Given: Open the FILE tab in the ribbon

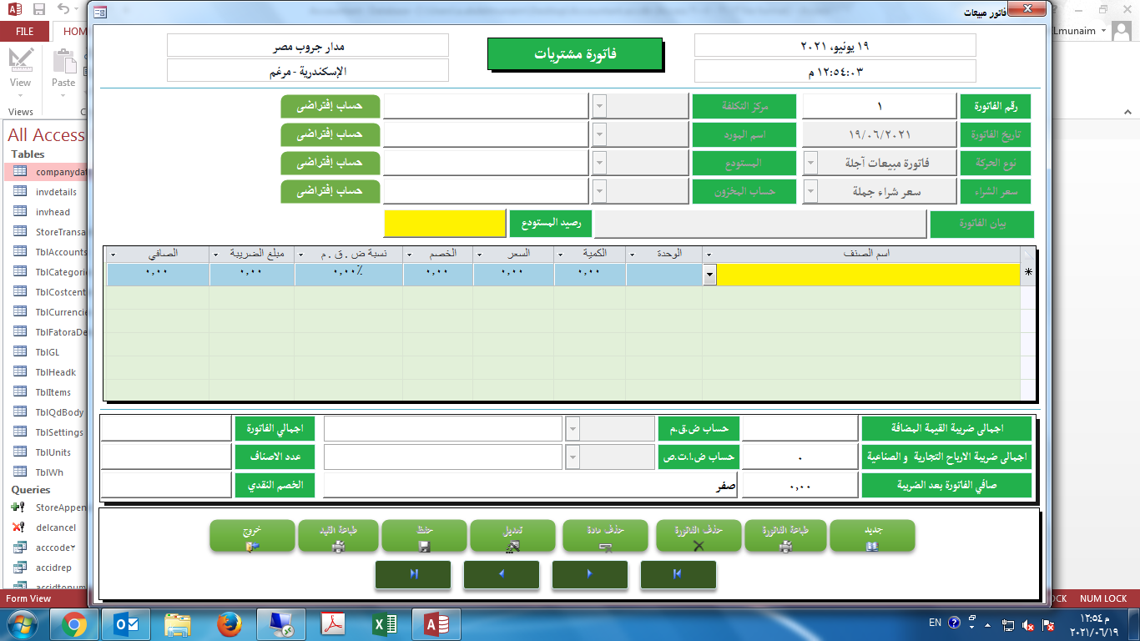Looking at the screenshot, I should [x=25, y=32].
